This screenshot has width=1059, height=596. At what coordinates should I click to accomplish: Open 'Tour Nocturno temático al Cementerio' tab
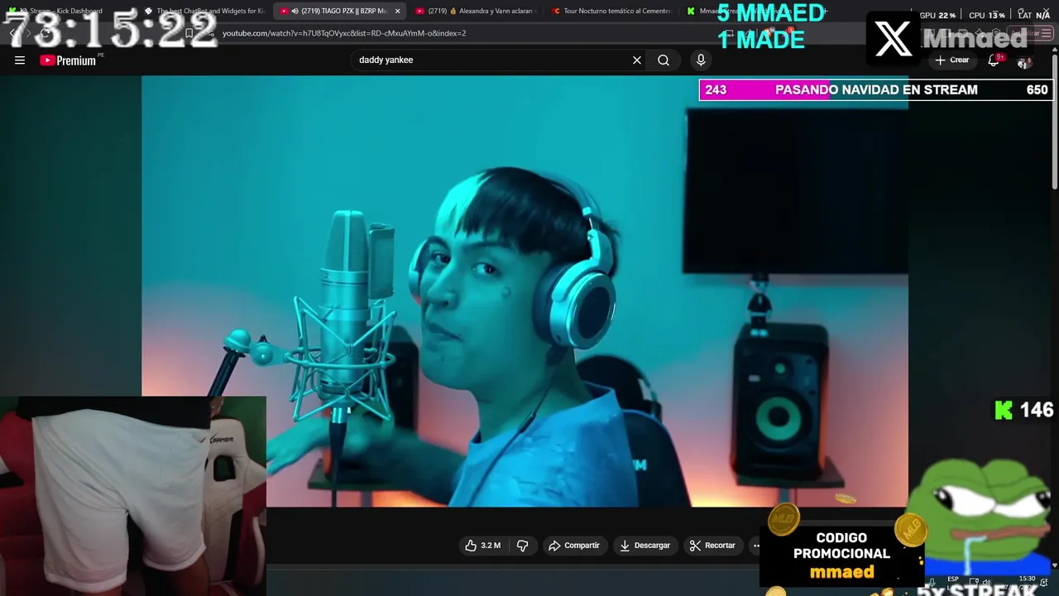(x=611, y=11)
